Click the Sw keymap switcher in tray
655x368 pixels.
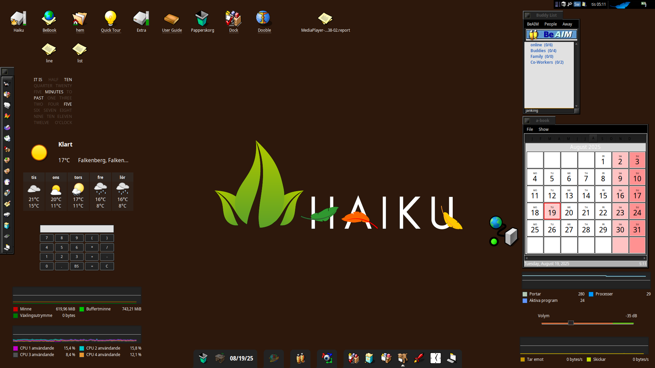577,4
